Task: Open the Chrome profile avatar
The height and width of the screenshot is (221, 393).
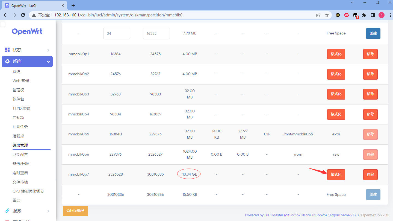Action: point(382,15)
